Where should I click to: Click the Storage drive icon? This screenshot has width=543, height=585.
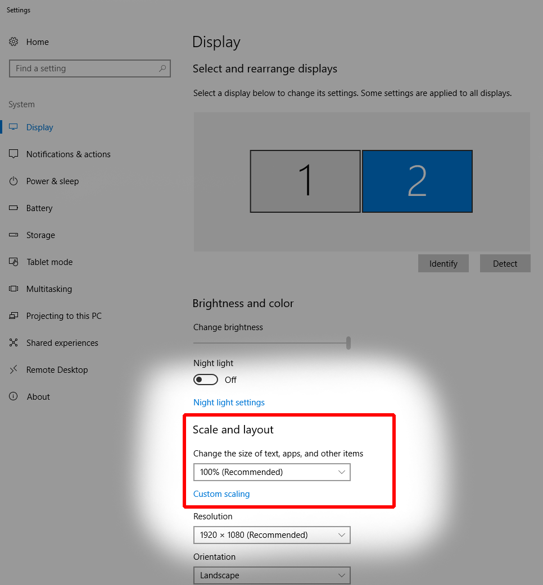click(13, 235)
